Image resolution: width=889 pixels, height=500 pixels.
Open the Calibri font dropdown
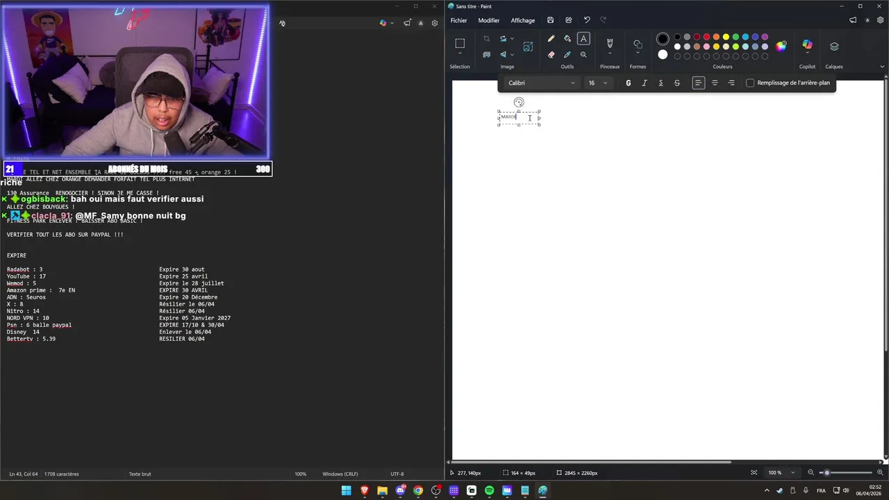[542, 83]
